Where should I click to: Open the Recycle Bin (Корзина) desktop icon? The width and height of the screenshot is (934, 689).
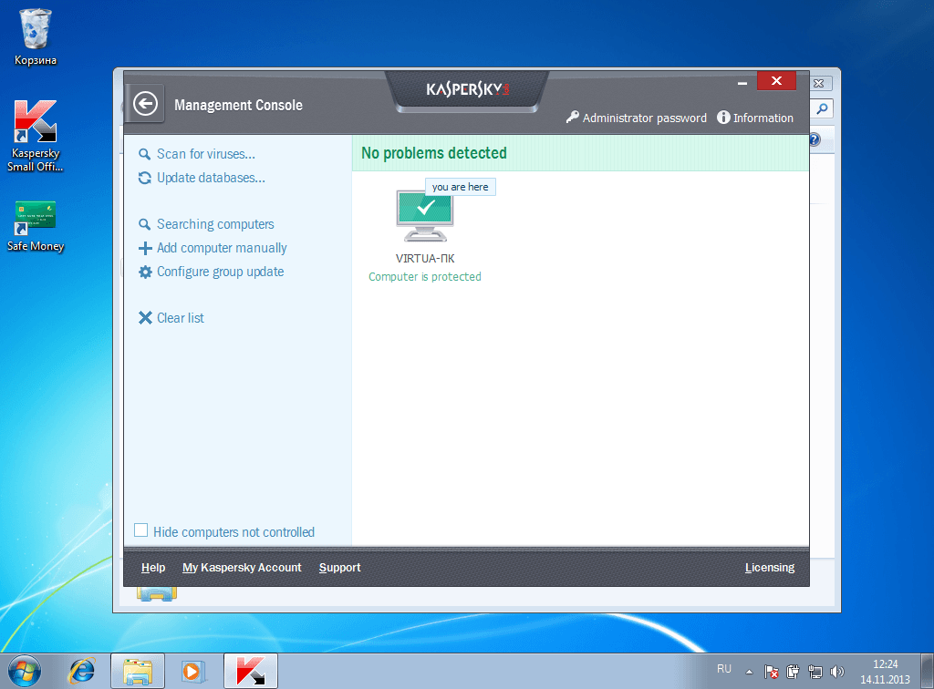36,37
